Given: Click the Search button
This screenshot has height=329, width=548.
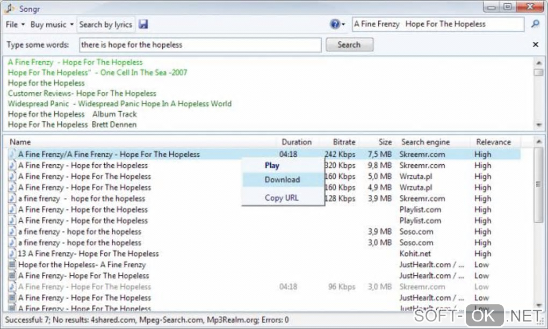Looking at the screenshot, I should click(349, 45).
